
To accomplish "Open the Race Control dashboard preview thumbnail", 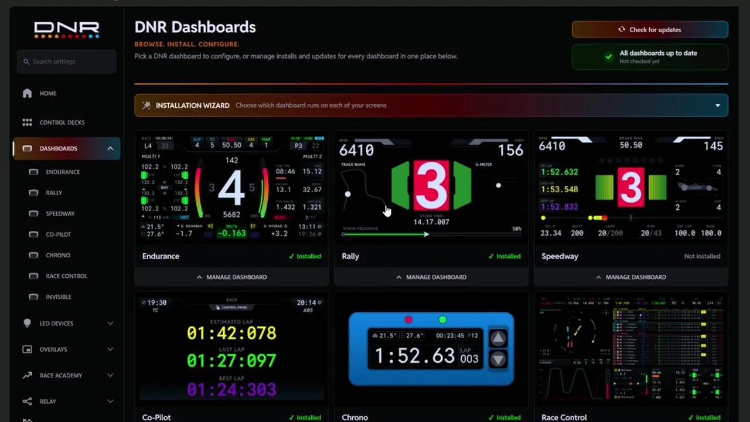I will click(631, 350).
